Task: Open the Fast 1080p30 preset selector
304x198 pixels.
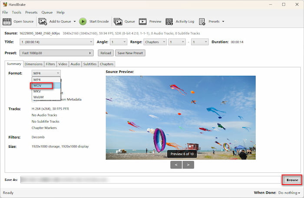Action: [56, 53]
